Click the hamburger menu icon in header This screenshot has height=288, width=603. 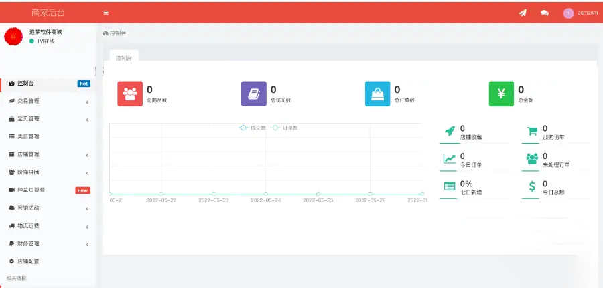click(x=106, y=13)
